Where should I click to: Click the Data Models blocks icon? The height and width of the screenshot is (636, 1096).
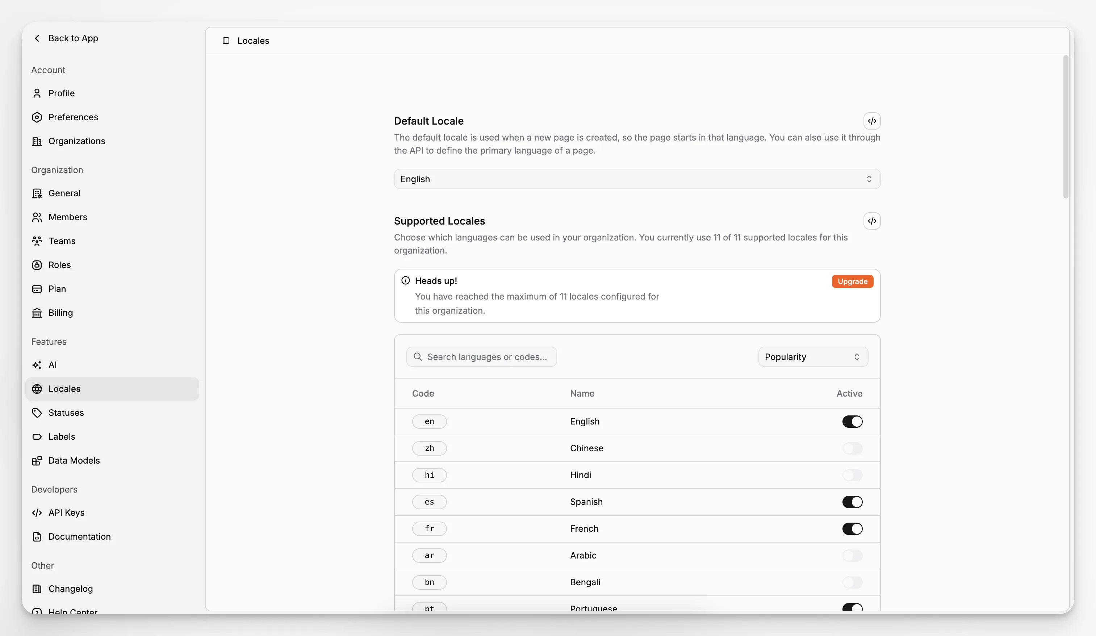(37, 461)
